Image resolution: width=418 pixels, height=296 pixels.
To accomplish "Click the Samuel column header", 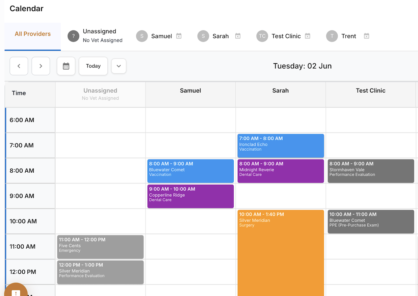I will (190, 94).
